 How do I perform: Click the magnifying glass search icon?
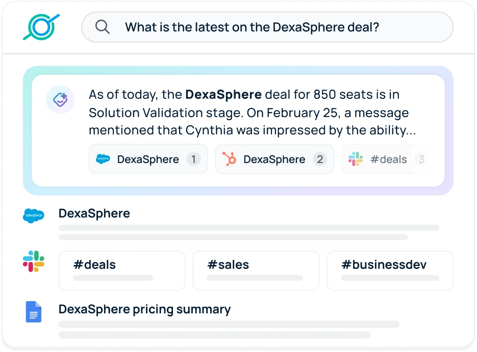click(103, 27)
